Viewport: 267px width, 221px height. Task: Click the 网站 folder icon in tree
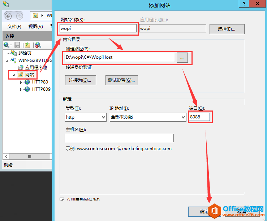tap(21, 75)
